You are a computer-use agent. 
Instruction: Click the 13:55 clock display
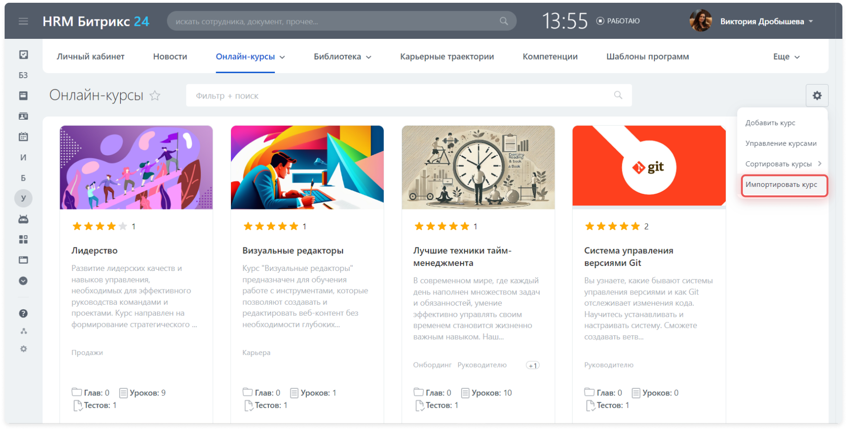[x=565, y=21]
